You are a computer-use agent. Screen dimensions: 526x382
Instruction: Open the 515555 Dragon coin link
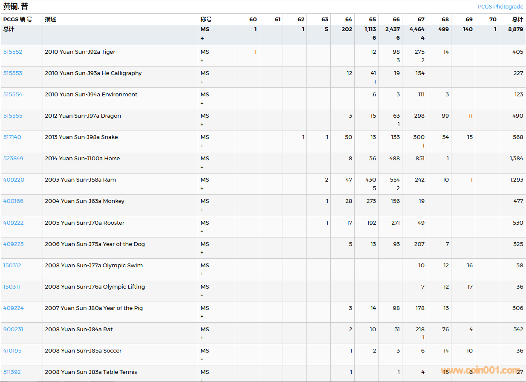13,116
